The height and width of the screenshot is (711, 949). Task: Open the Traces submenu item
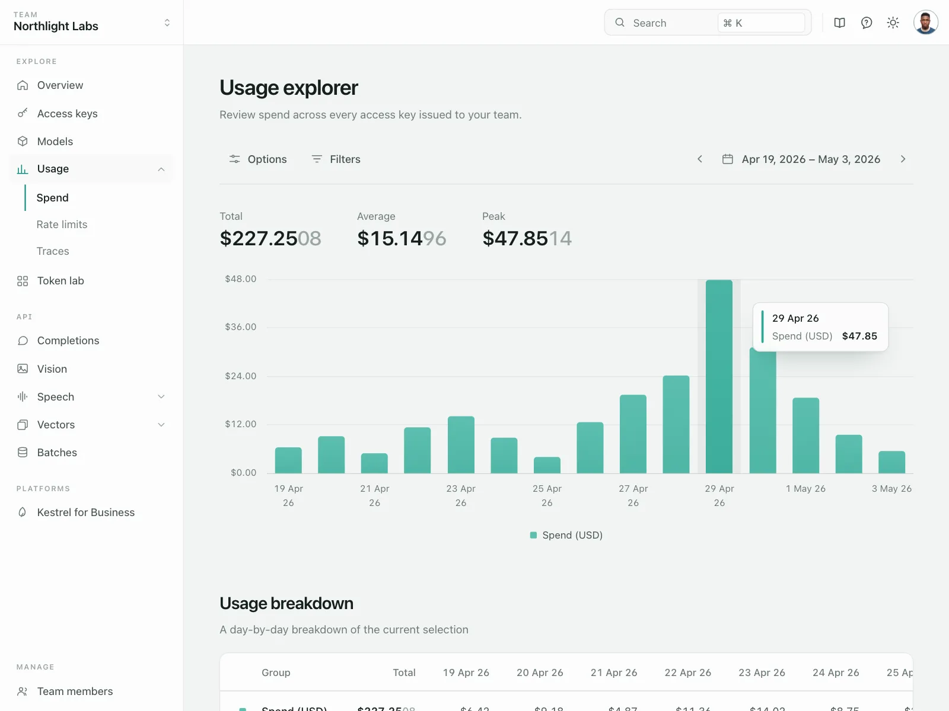point(53,251)
